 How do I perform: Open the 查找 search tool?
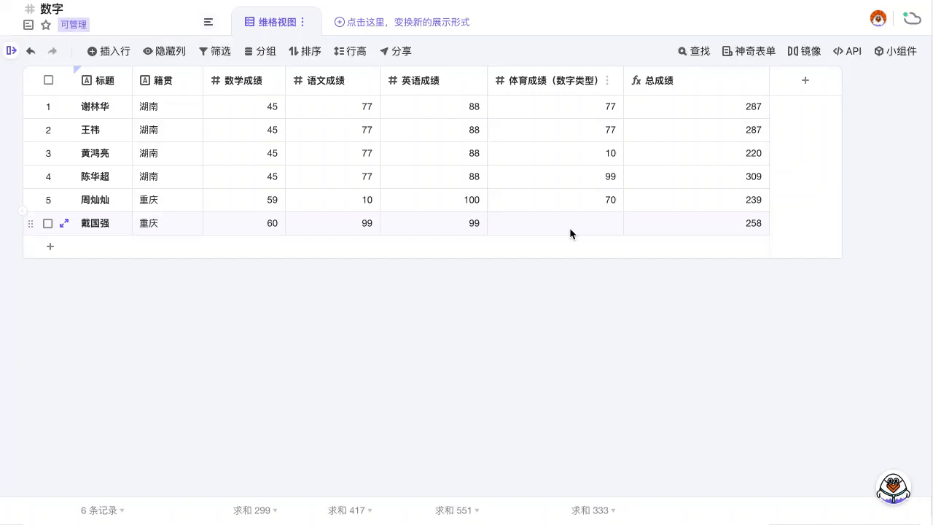pos(692,51)
